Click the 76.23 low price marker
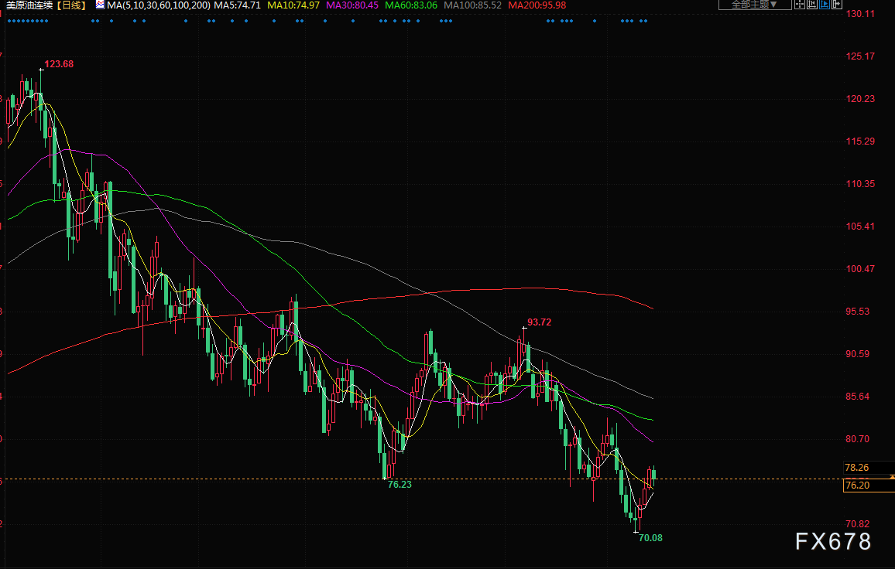The width and height of the screenshot is (895, 569). pyautogui.click(x=399, y=485)
